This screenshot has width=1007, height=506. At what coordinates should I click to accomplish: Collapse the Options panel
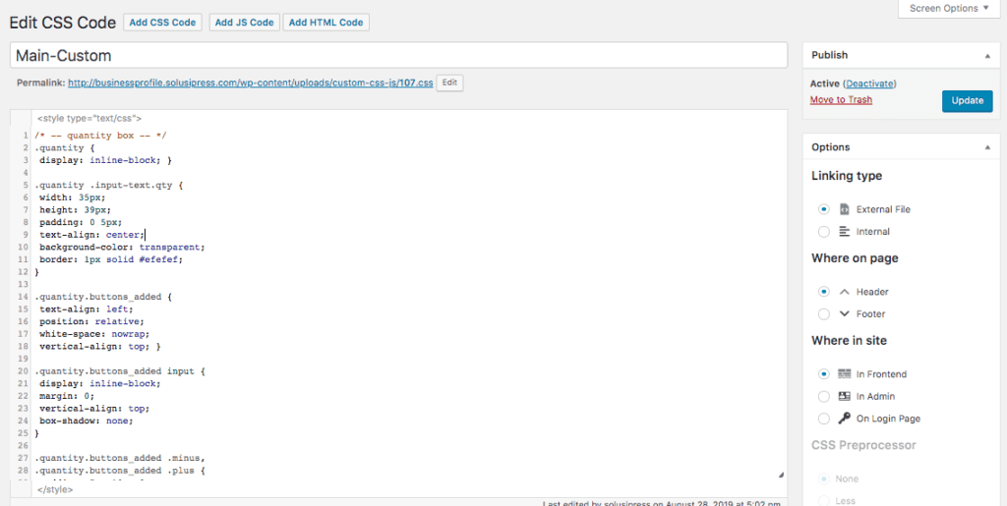click(986, 147)
